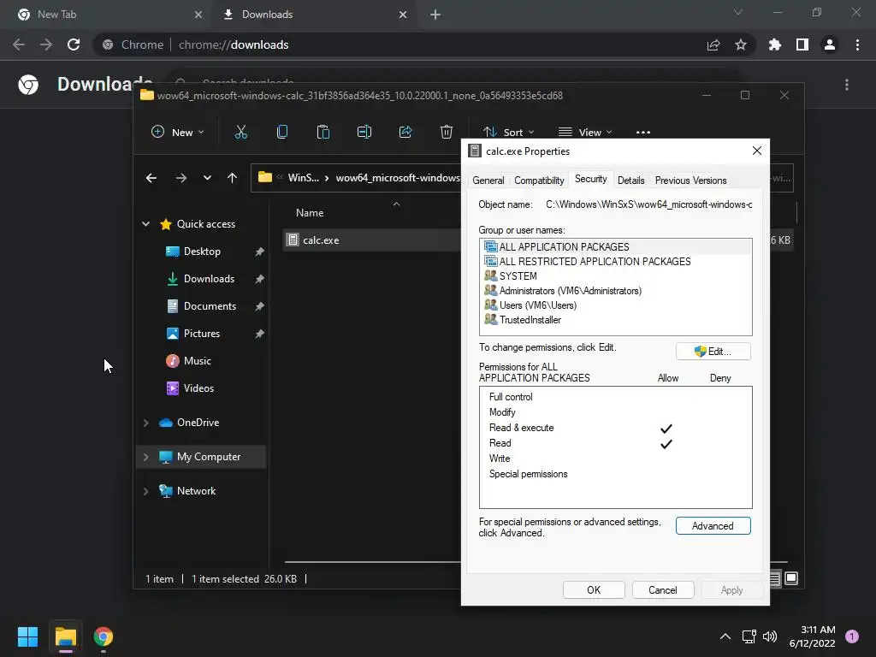Select Videos in the Explorer sidebar

pyautogui.click(x=198, y=388)
